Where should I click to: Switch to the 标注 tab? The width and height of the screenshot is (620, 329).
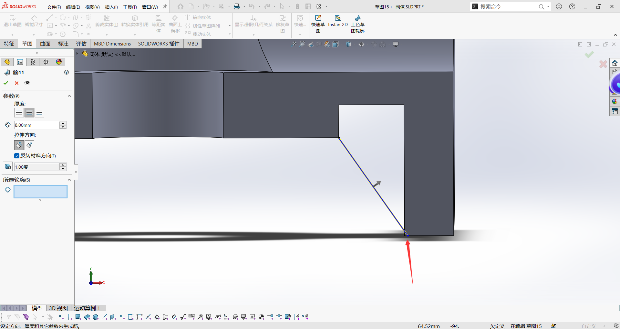click(x=63, y=44)
